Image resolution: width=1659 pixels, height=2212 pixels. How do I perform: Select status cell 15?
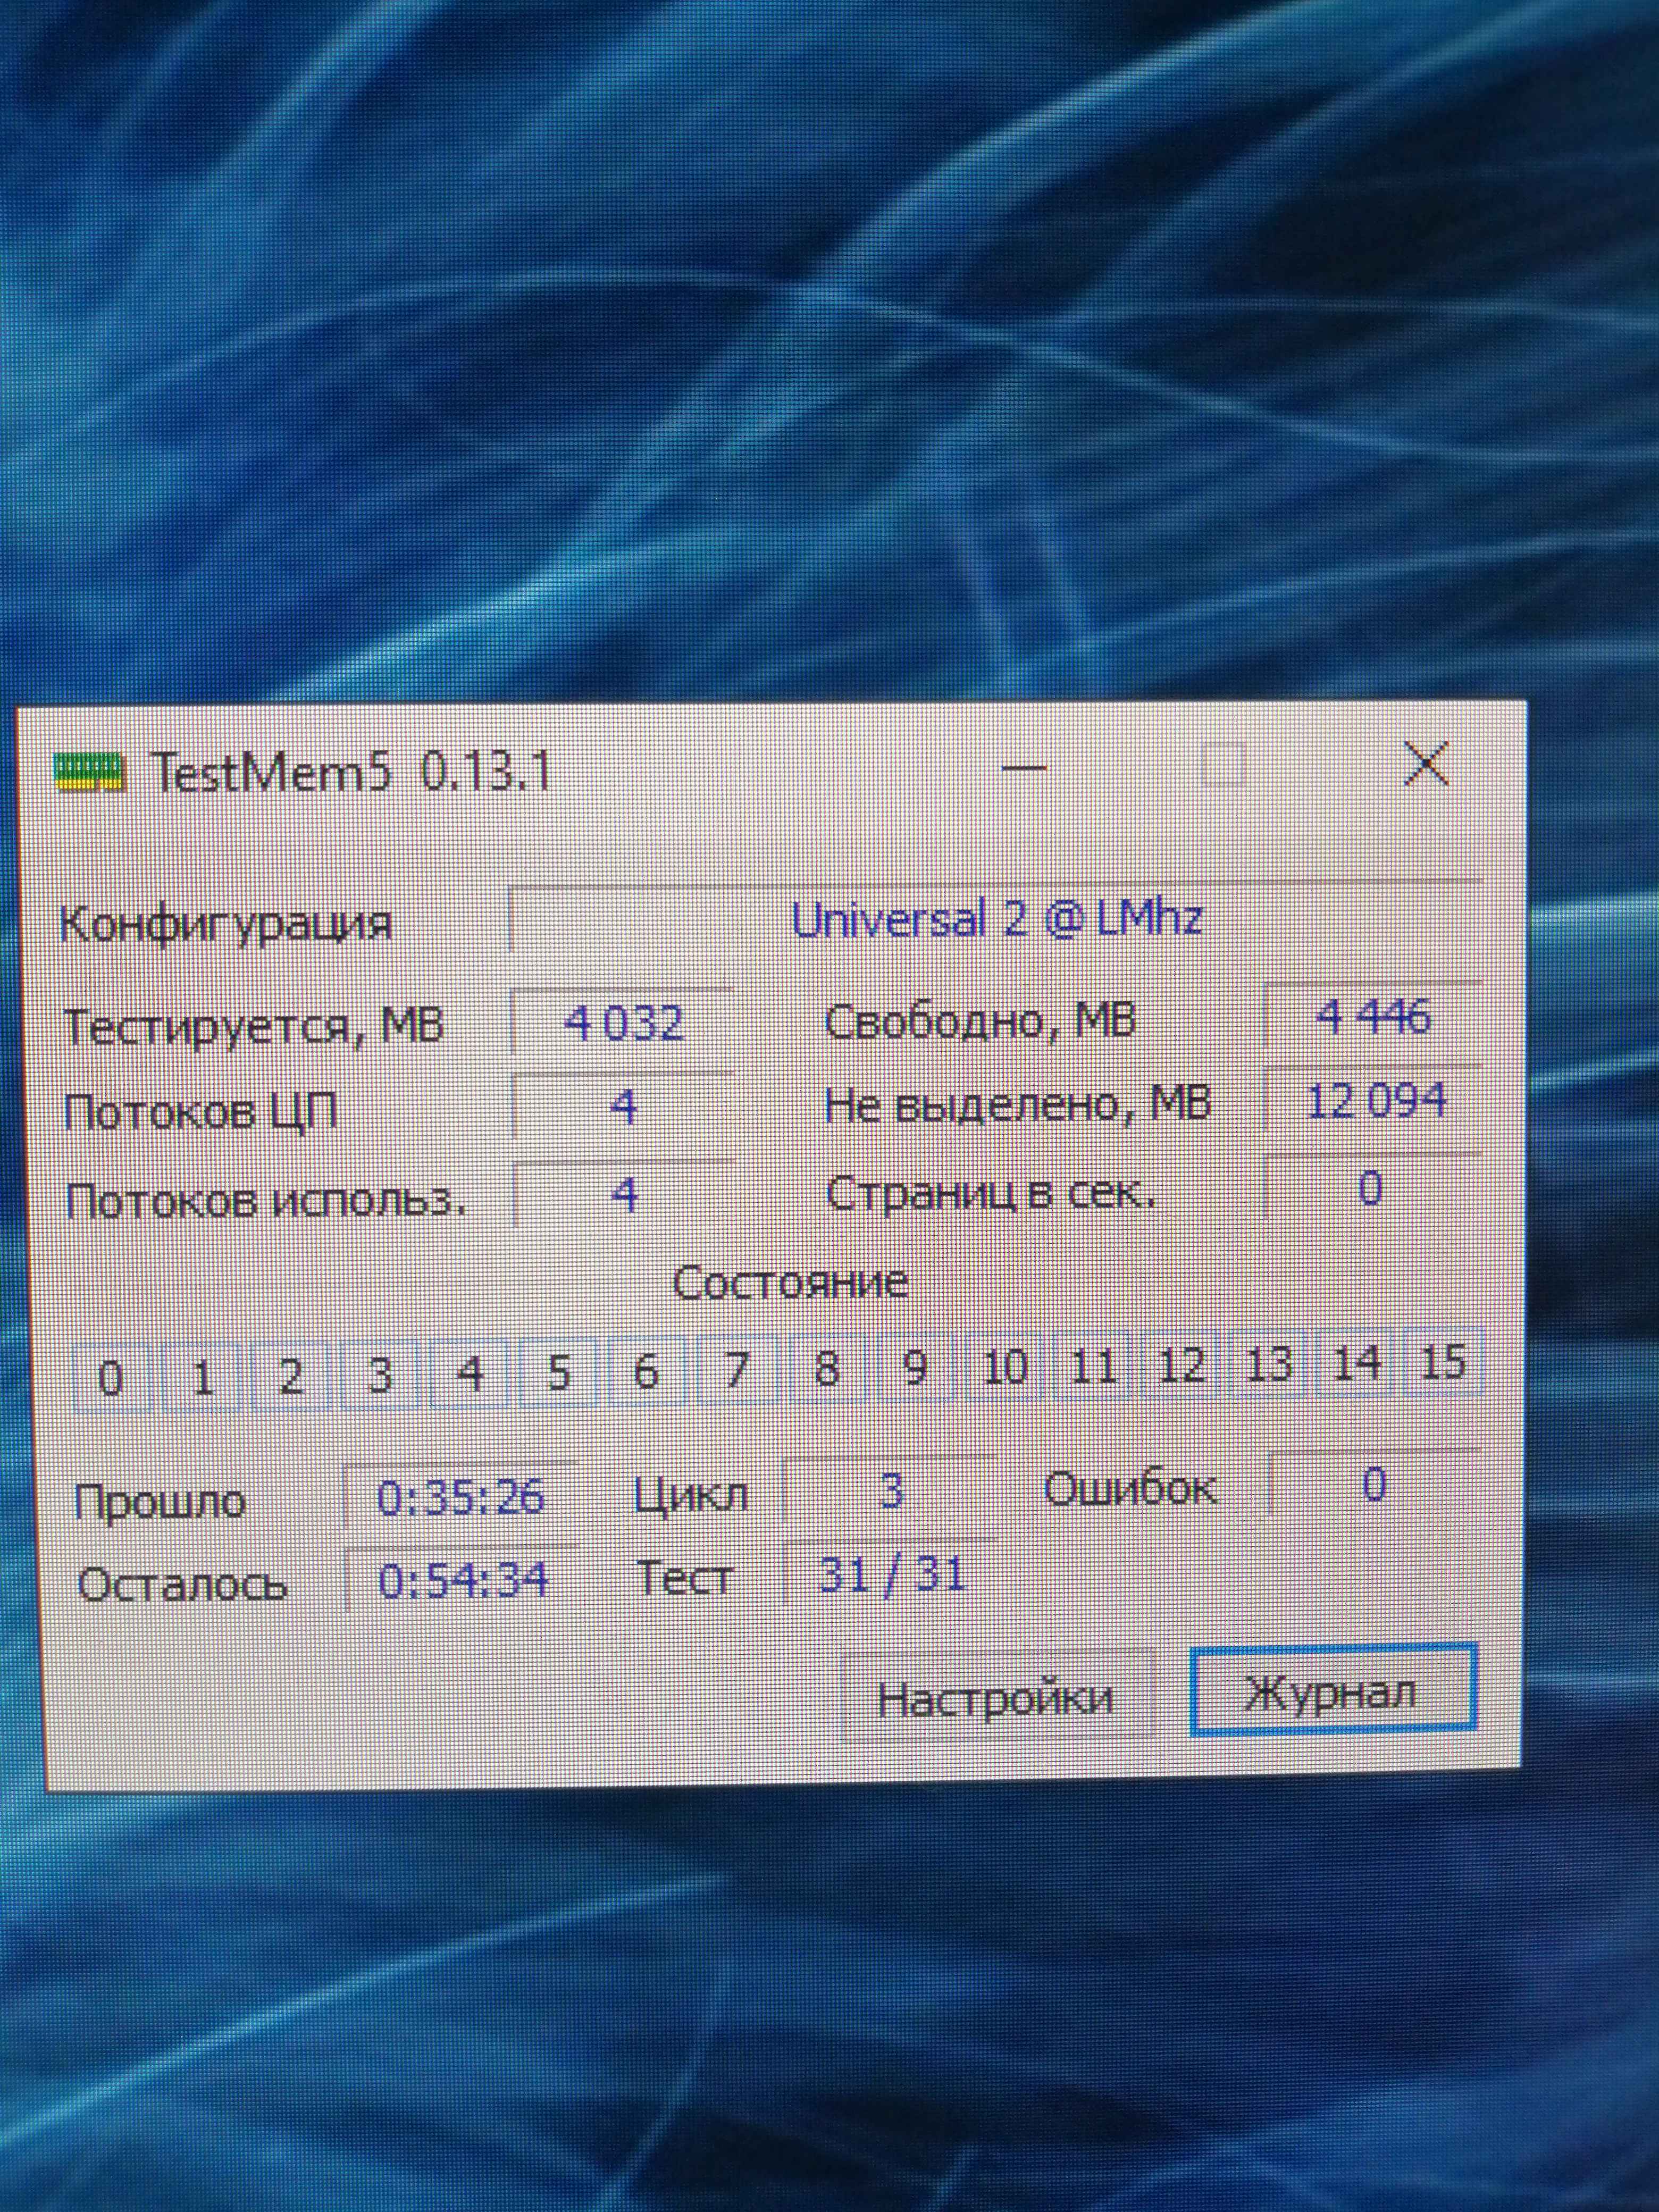(x=1443, y=1360)
